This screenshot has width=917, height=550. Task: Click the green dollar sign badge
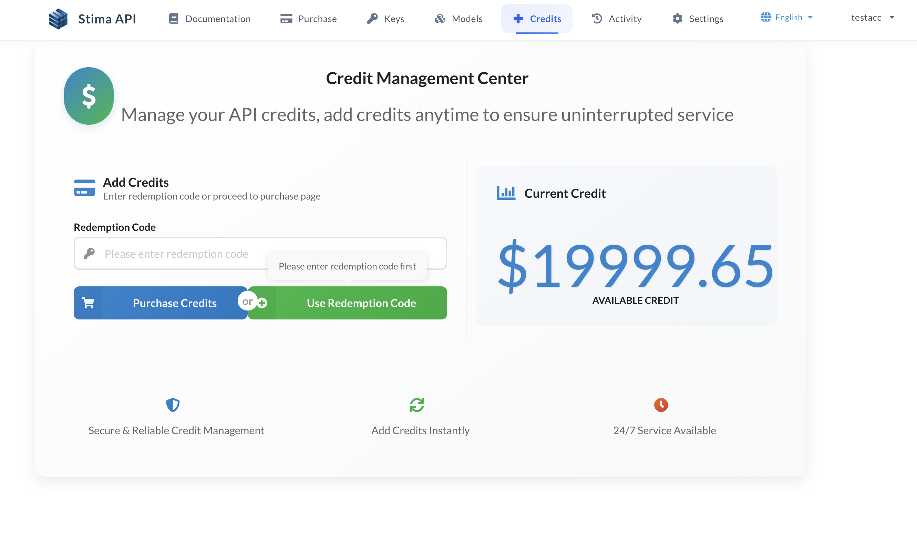(x=89, y=96)
